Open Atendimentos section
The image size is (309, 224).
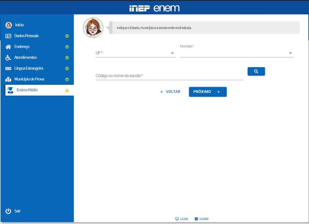pyautogui.click(x=37, y=58)
